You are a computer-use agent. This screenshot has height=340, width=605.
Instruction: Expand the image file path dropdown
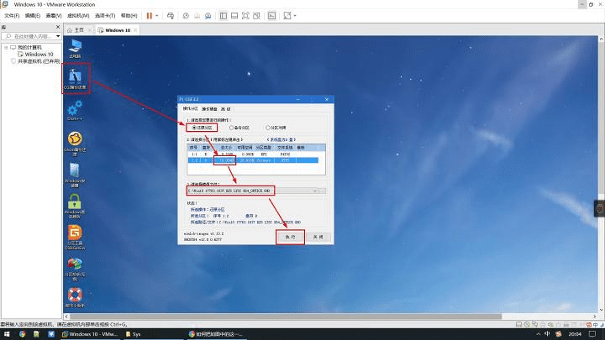(x=320, y=191)
